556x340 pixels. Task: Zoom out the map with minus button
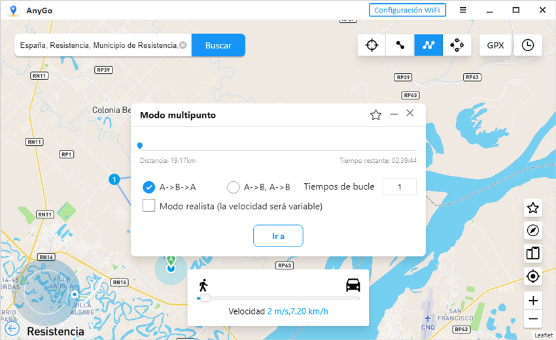click(x=533, y=319)
